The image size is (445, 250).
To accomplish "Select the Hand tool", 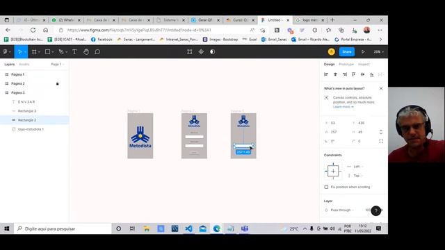I will 86,52.
